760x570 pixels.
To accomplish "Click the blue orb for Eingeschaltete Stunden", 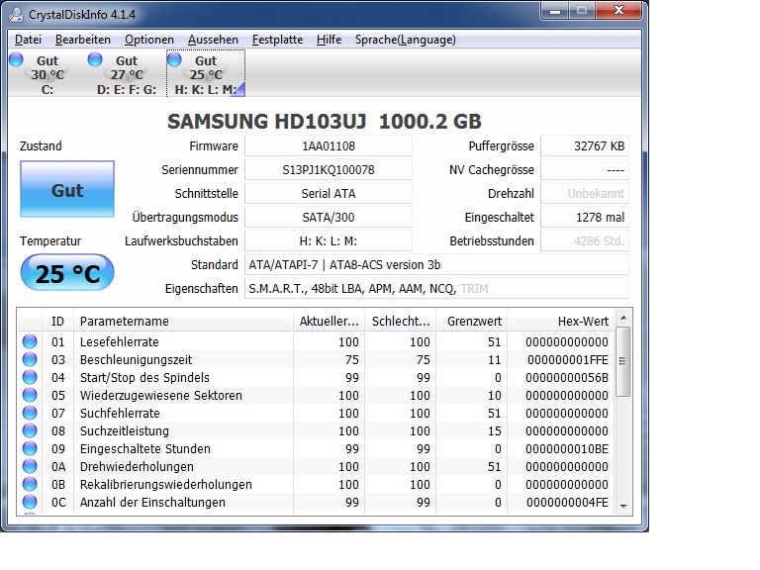I will click(30, 448).
